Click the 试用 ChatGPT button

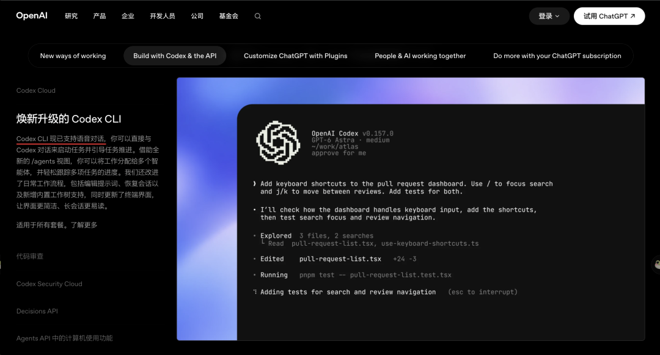click(609, 16)
